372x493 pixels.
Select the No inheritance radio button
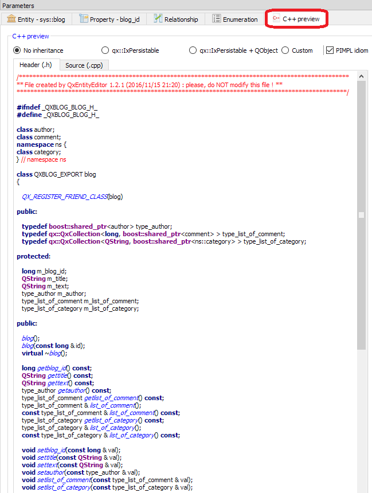(x=17, y=50)
